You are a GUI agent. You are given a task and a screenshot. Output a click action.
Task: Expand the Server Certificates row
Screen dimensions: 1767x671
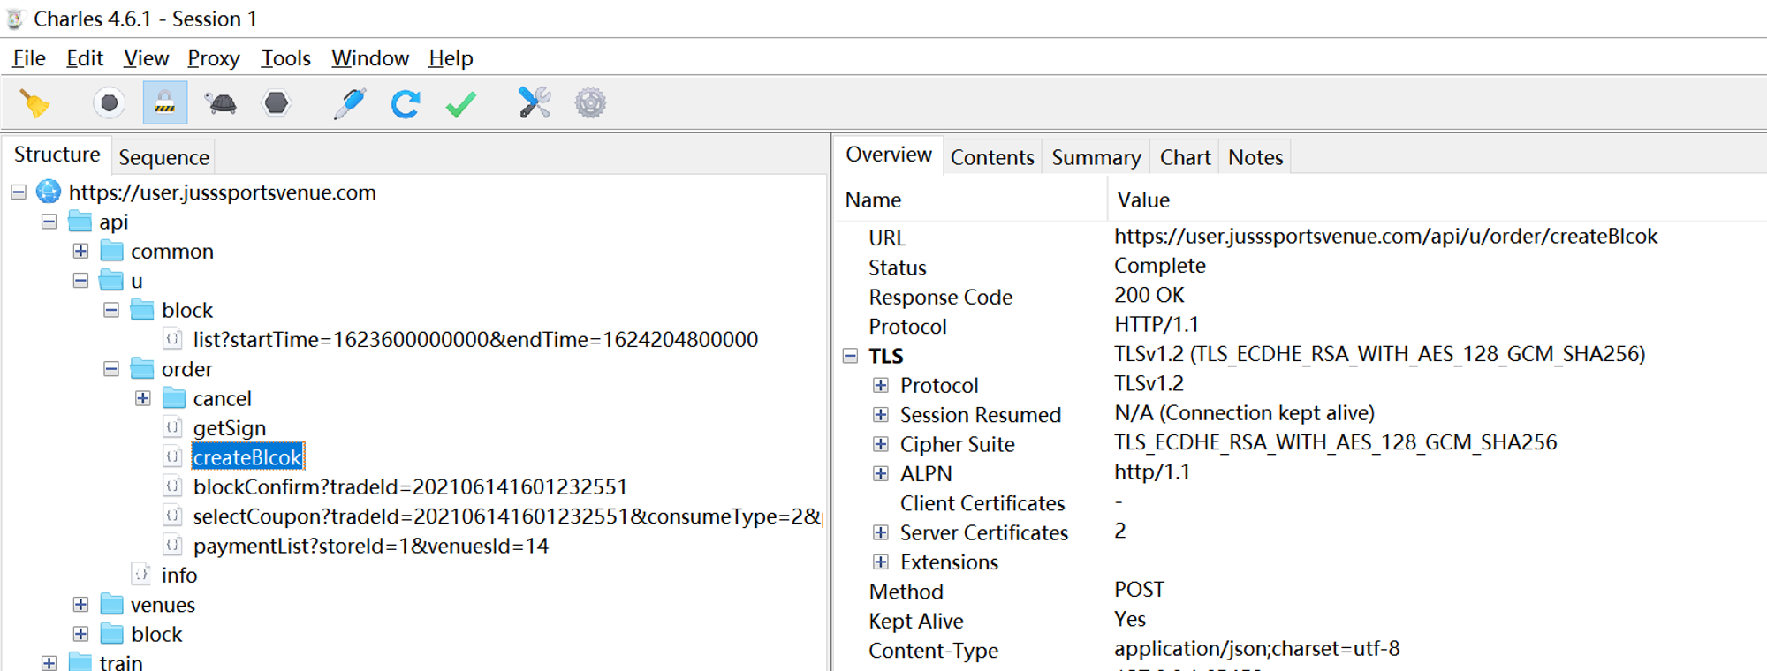coord(881,532)
